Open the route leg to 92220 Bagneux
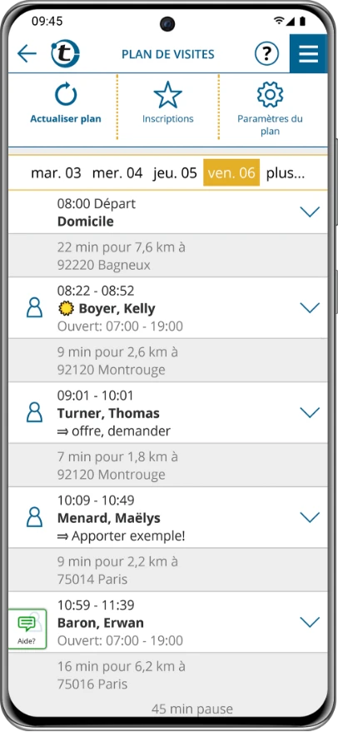The image size is (338, 732). pos(168,256)
